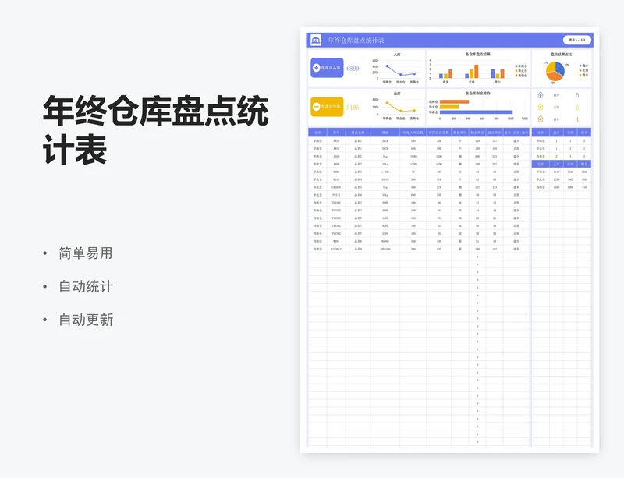
Task: Click the large black 年终仓库盘点统计表 heading
Action: pyautogui.click(x=155, y=129)
